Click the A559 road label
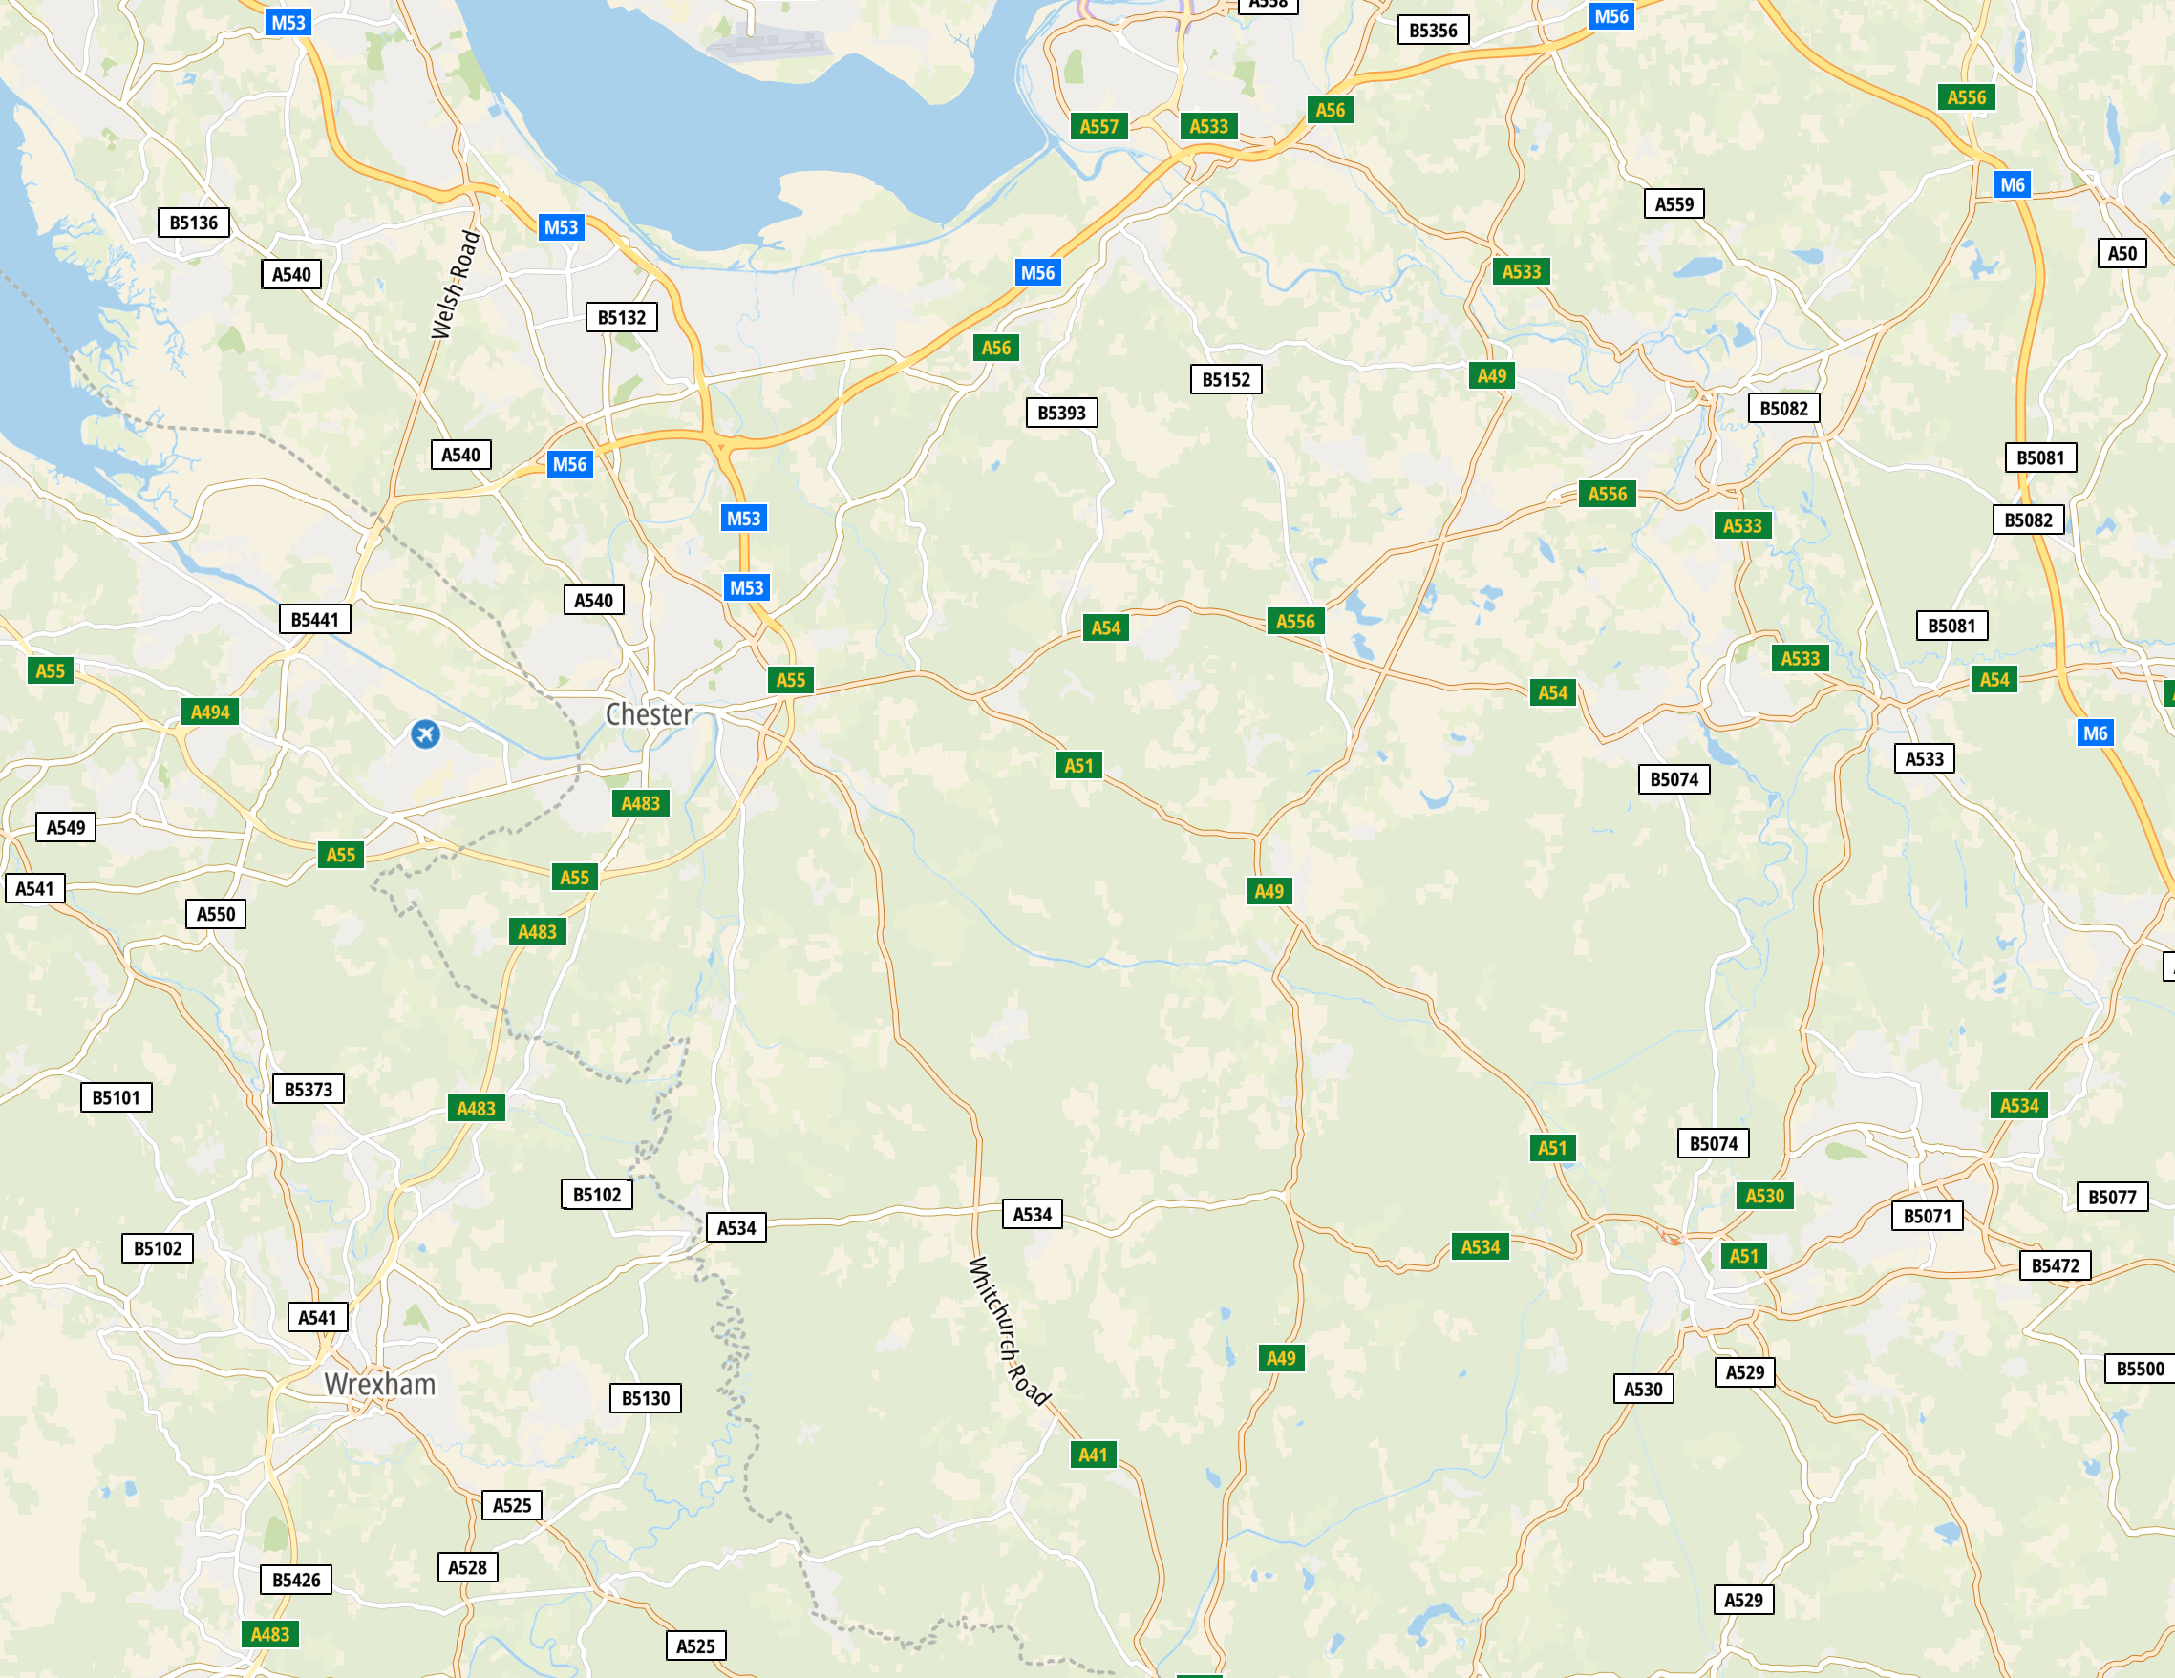The height and width of the screenshot is (1678, 2175). [x=1674, y=204]
